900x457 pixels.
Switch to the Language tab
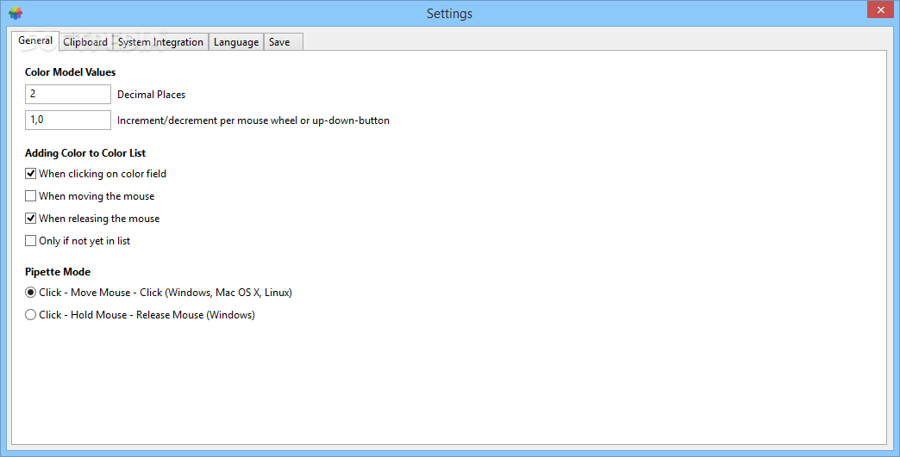click(x=236, y=42)
